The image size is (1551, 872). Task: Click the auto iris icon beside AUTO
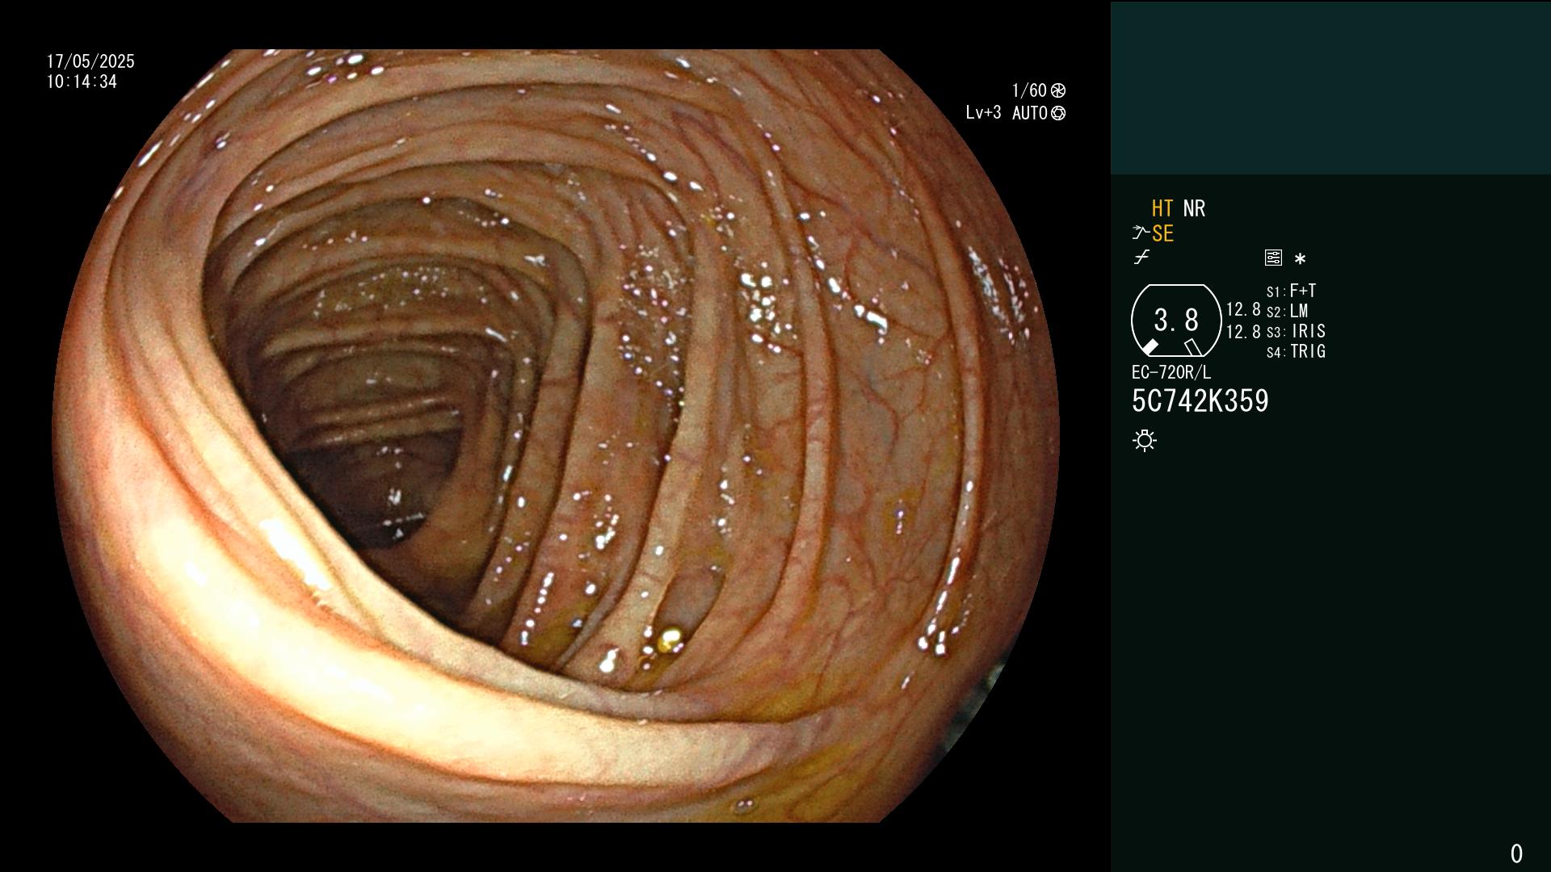1058,113
